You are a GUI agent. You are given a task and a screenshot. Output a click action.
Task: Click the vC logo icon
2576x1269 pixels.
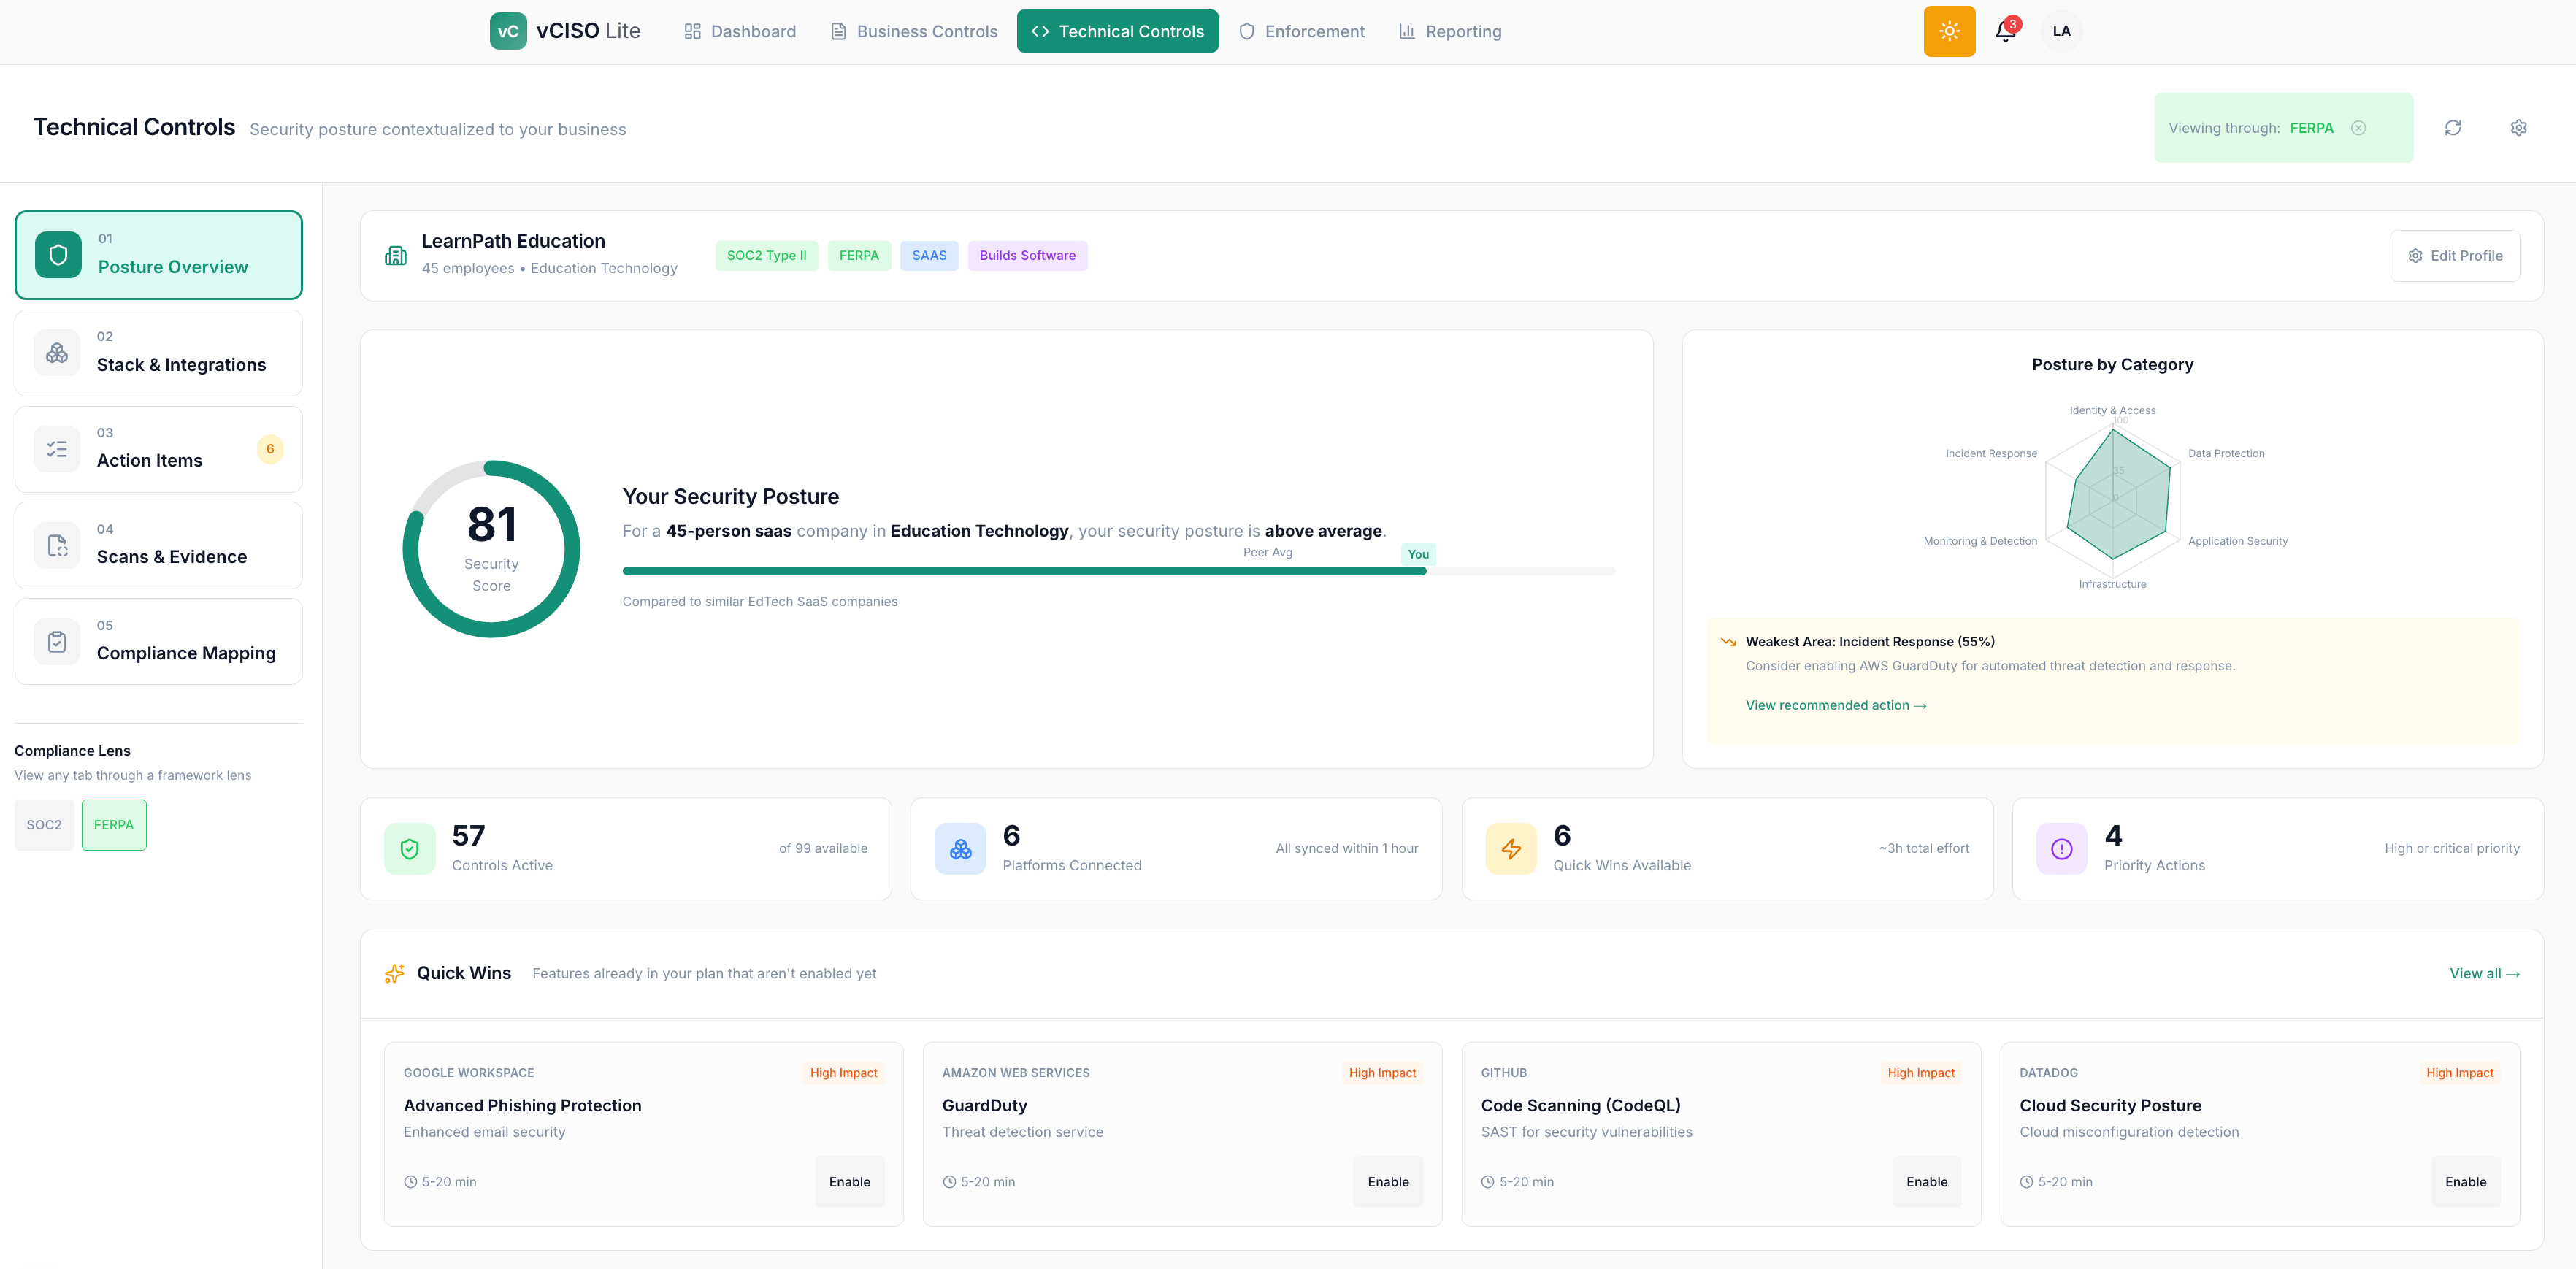coord(508,31)
